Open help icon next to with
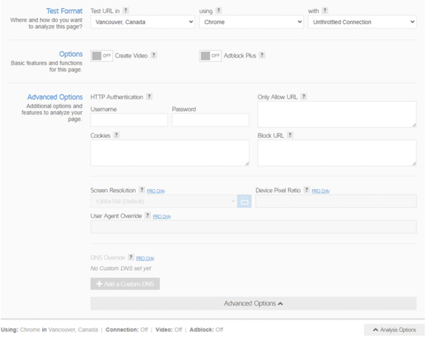The height and width of the screenshot is (340, 428). 325,11
